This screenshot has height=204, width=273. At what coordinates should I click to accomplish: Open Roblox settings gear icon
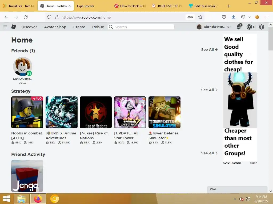[262, 27]
